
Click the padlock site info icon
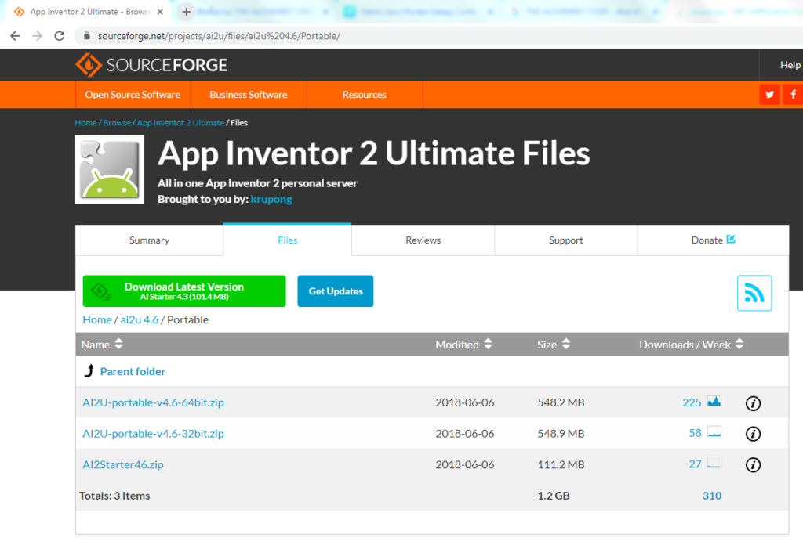(x=87, y=36)
